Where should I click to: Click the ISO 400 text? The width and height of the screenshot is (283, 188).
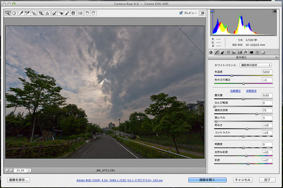click(x=237, y=45)
